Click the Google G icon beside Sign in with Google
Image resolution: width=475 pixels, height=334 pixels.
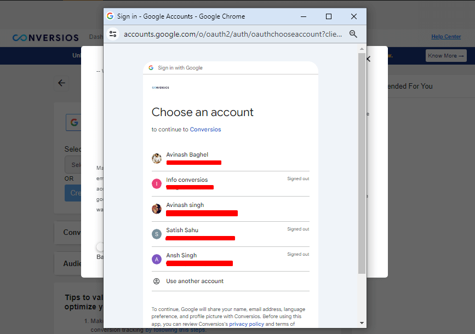tap(151, 68)
